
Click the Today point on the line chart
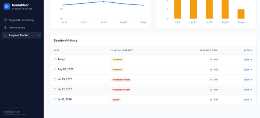tap(143, 5)
